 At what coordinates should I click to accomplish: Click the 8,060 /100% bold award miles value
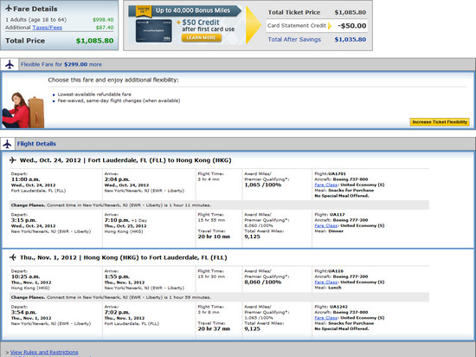(x=263, y=282)
